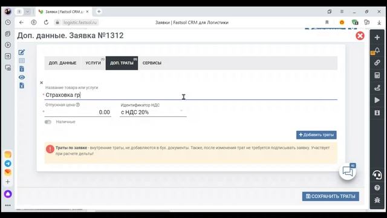Select the ДОП. ТРАТЫ tab

click(x=122, y=63)
